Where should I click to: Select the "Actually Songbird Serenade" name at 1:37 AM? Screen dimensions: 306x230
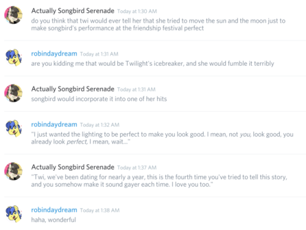coord(73,167)
